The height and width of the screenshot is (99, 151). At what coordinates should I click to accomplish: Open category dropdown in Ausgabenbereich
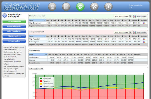point(123,32)
